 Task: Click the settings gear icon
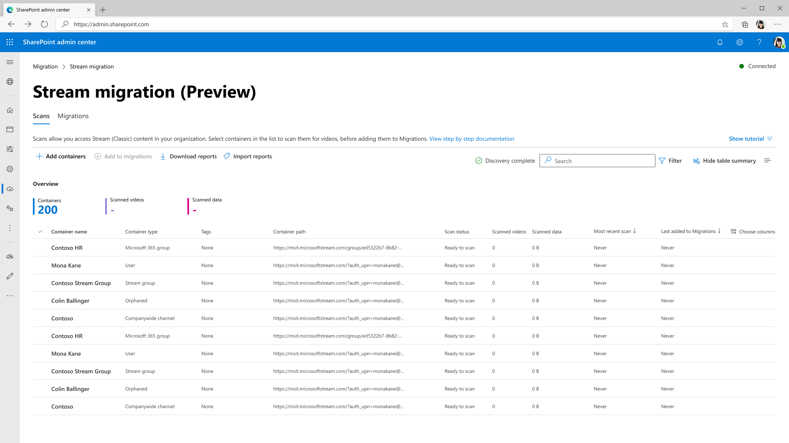tap(740, 42)
